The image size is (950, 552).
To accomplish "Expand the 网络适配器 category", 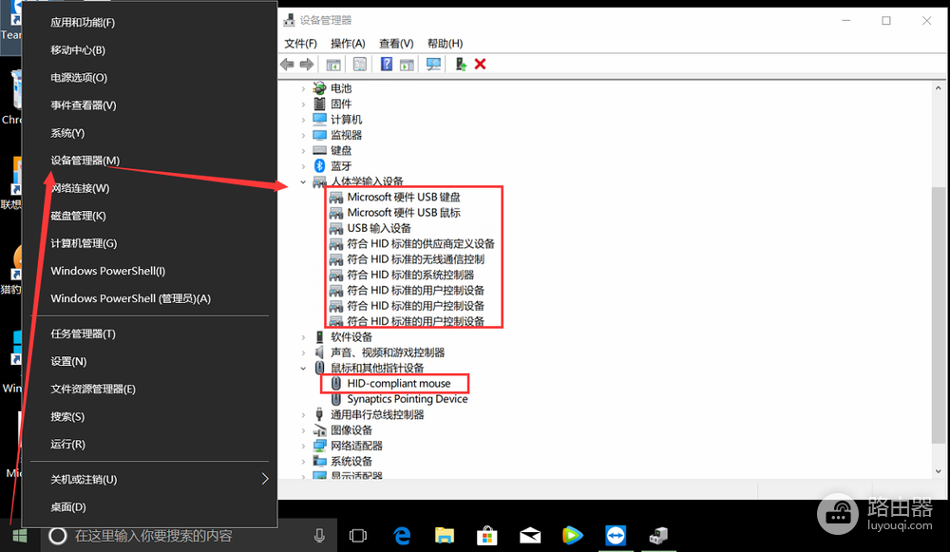I will (304, 446).
